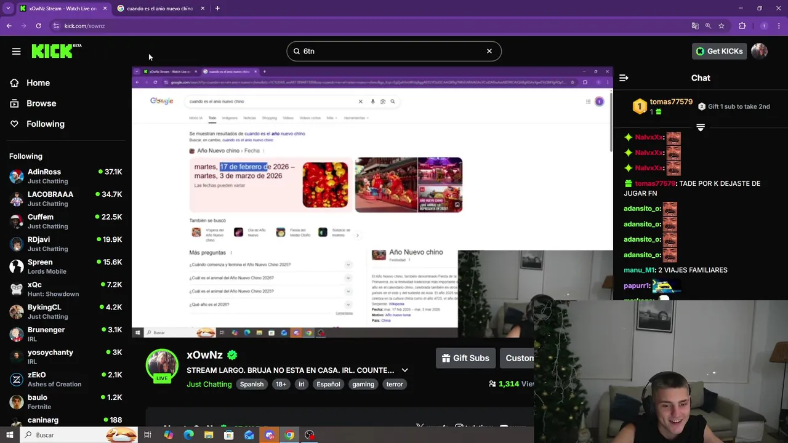
Task: Select the irl tag
Action: [302, 384]
